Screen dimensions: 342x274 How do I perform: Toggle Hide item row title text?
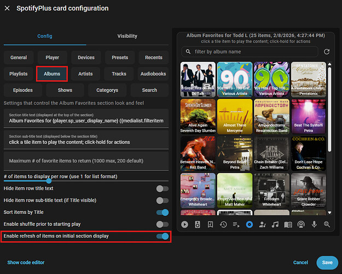click(x=163, y=189)
